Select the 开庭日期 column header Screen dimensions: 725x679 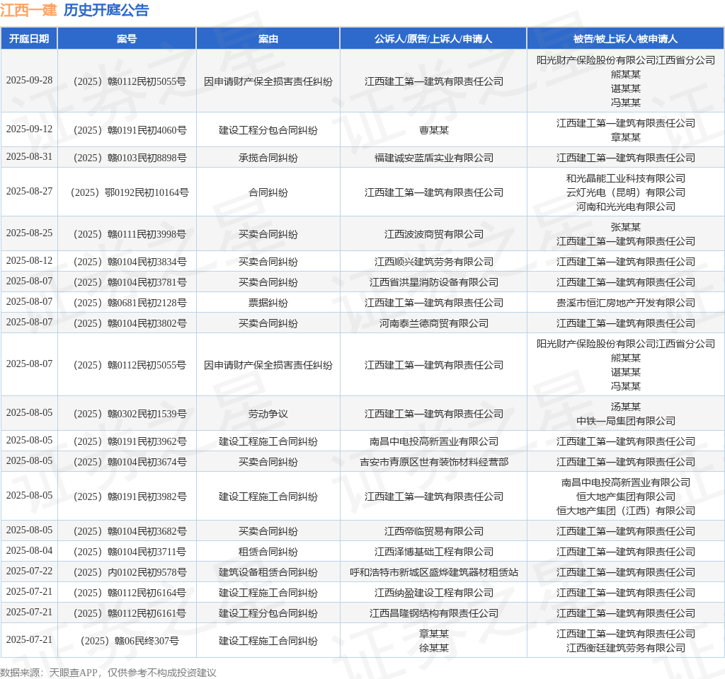click(x=29, y=39)
